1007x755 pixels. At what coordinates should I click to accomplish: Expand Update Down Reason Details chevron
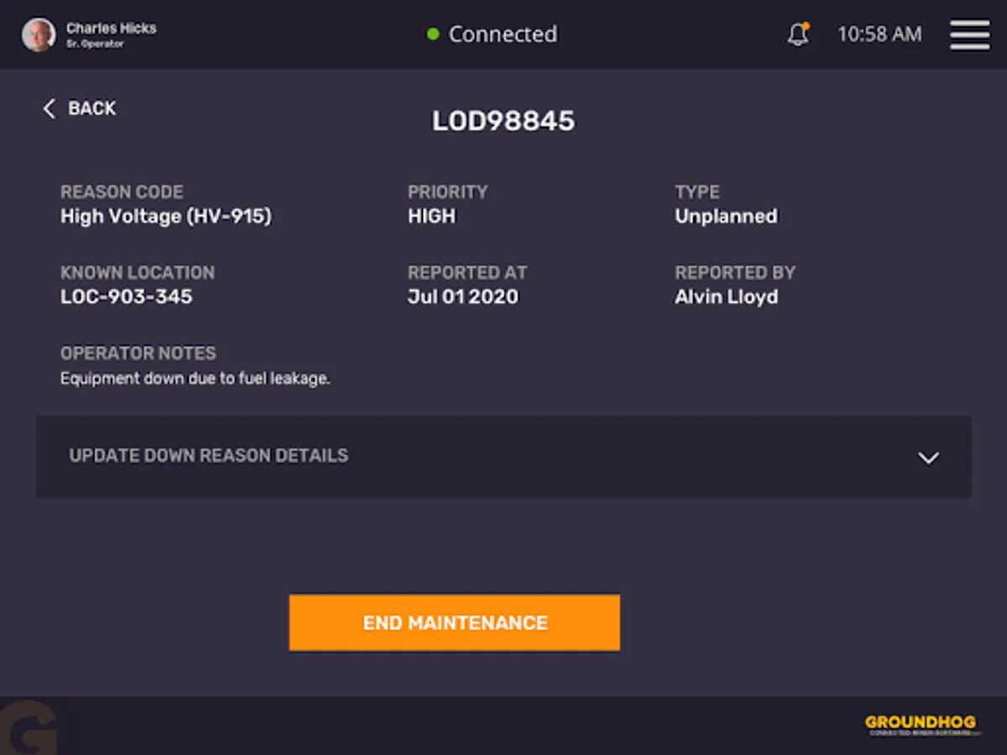(928, 458)
